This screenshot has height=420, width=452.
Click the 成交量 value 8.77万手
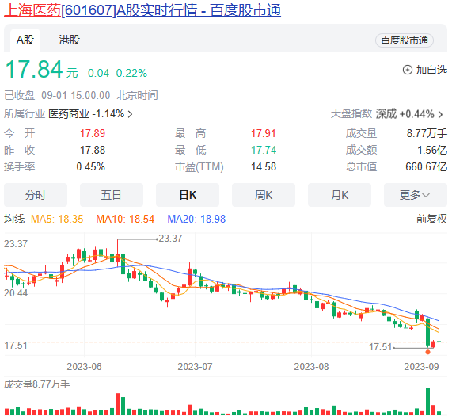click(427, 133)
